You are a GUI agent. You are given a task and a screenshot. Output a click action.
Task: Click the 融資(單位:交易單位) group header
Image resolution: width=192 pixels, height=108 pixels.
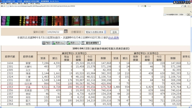pyautogui.click(x=74, y=53)
